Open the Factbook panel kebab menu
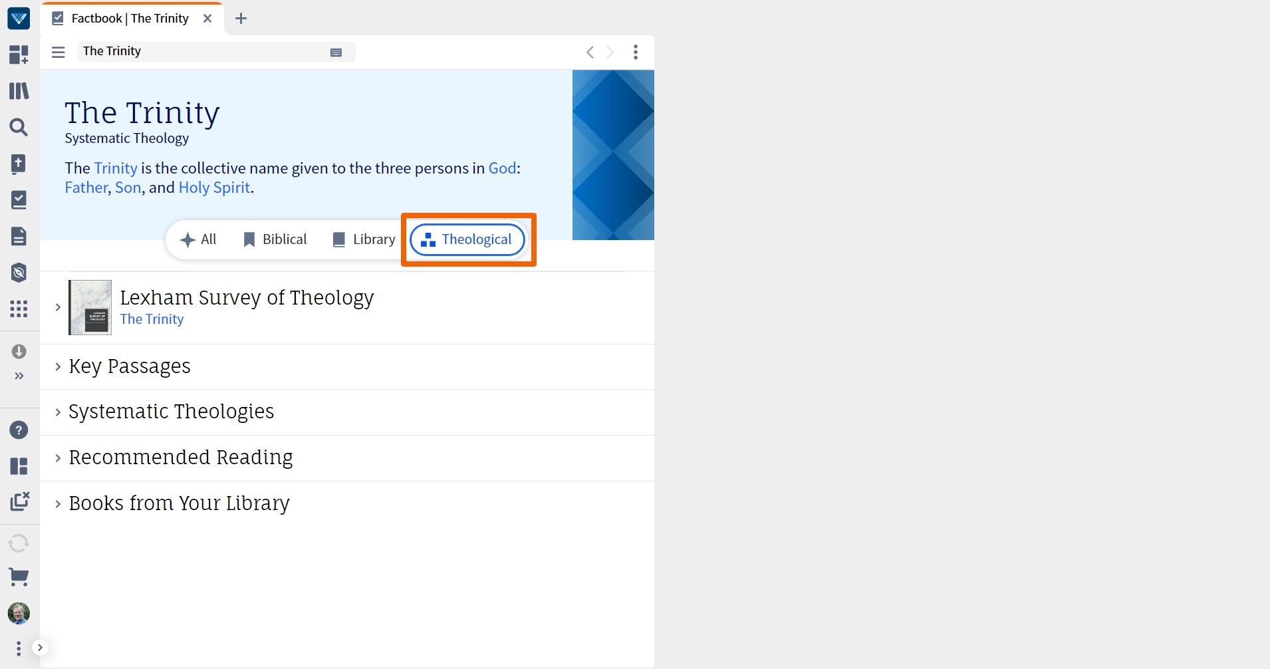This screenshot has height=669, width=1270. (636, 52)
